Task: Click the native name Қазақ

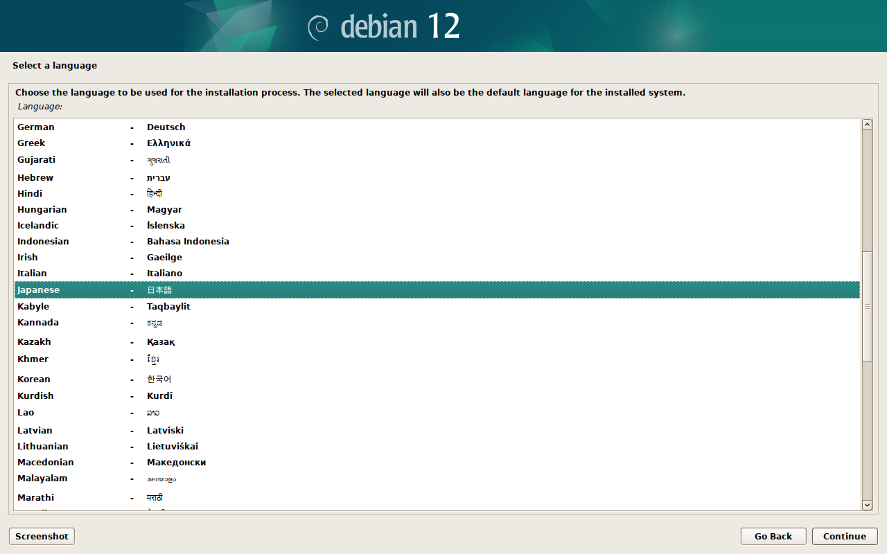Action: point(161,342)
